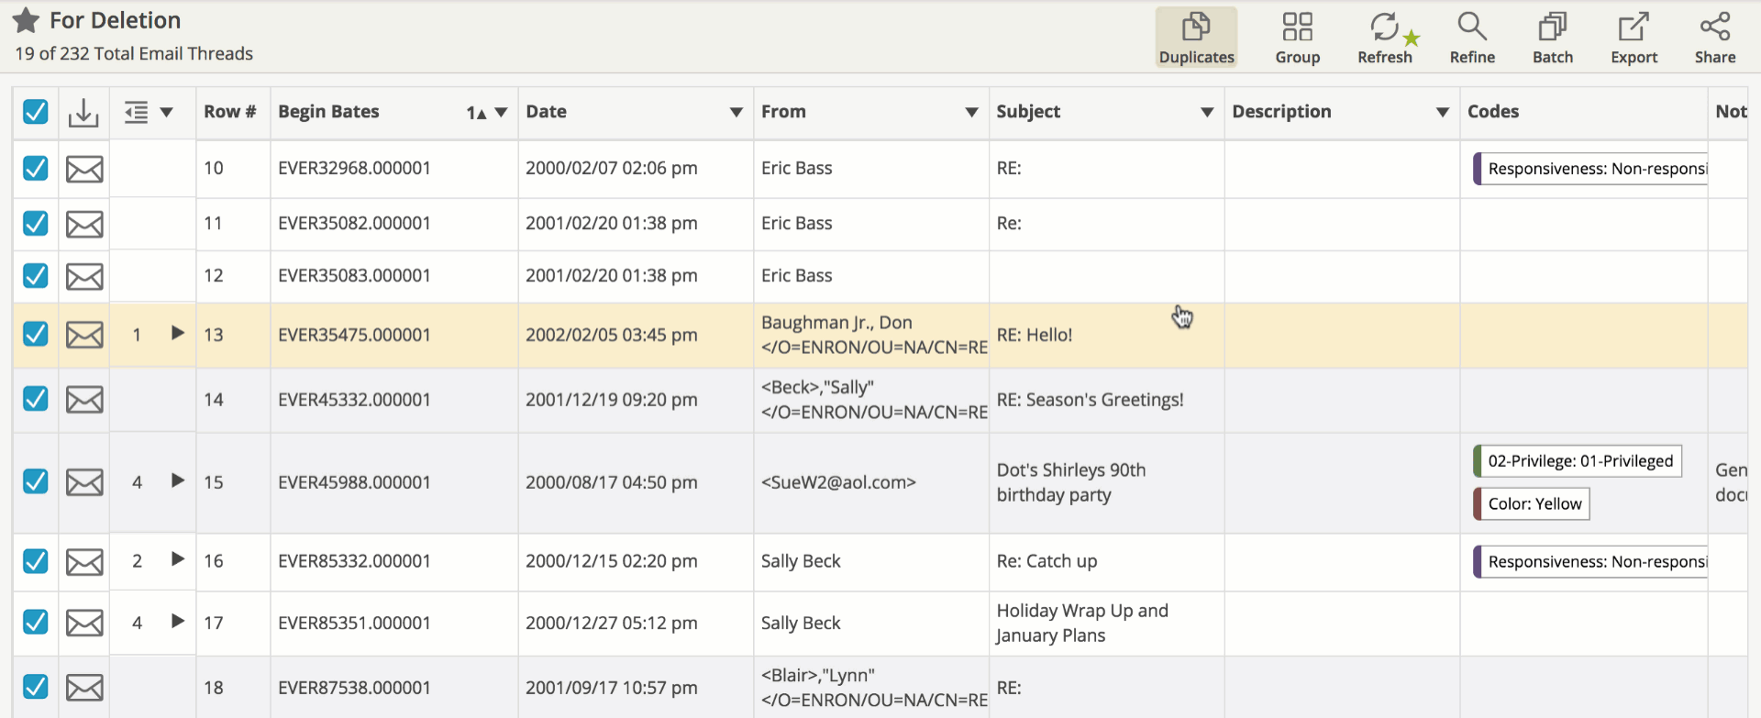Open the Subject column dropdown arrow
This screenshot has width=1761, height=718.
pos(1207,112)
